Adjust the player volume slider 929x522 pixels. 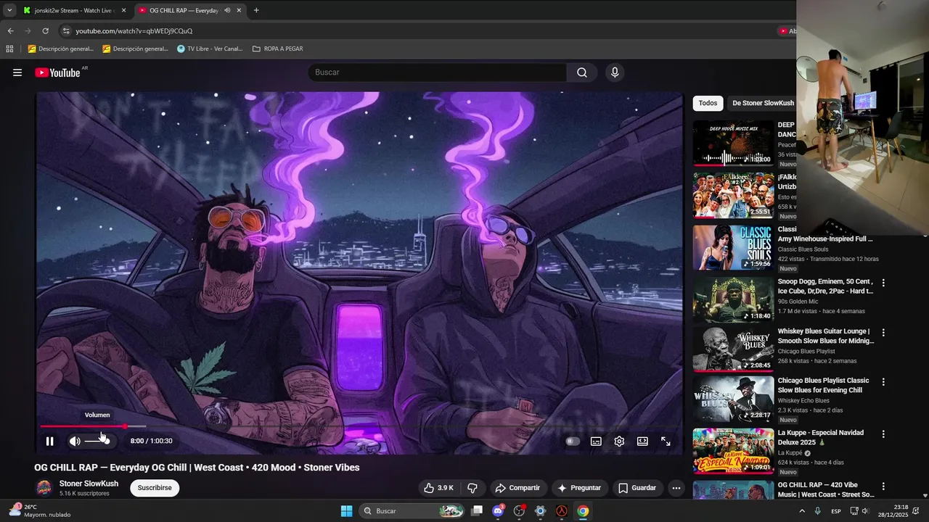click(x=98, y=441)
